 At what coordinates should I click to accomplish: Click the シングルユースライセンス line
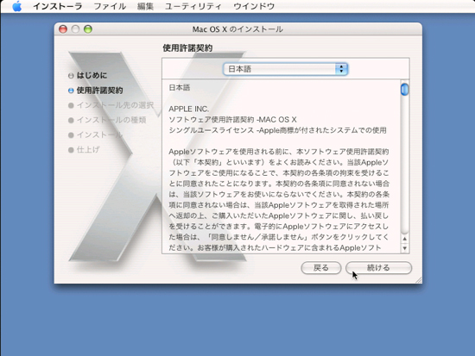tap(277, 130)
